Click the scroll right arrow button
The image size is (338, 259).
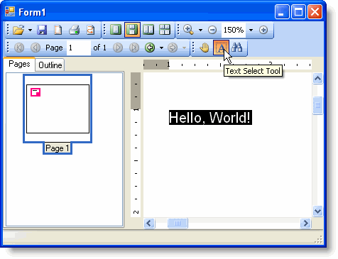[305, 223]
